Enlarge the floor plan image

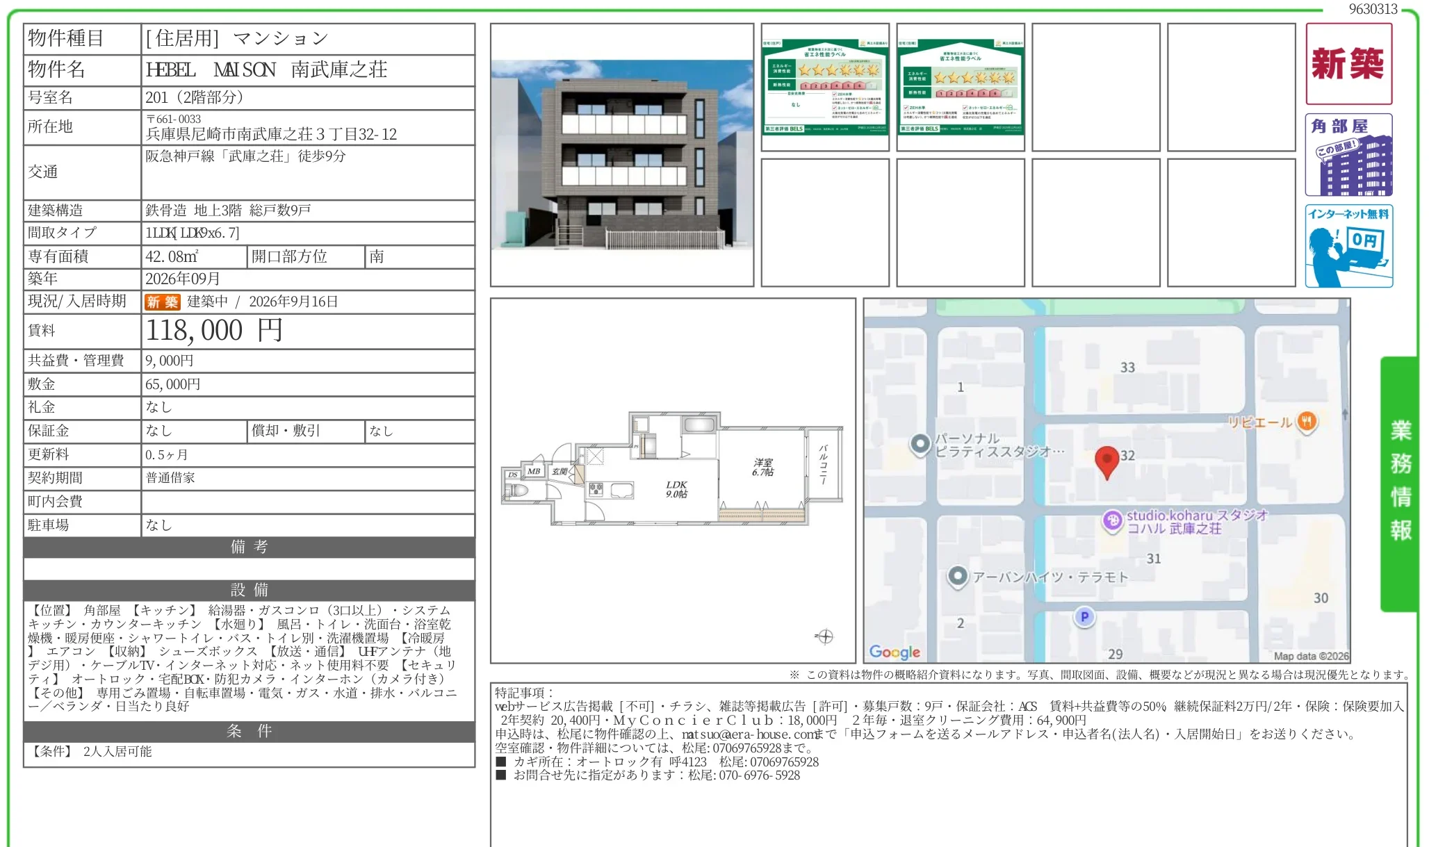pyautogui.click(x=673, y=481)
